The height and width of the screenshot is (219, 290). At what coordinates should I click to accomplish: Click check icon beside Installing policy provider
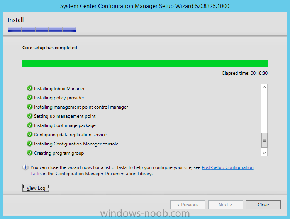pos(30,97)
